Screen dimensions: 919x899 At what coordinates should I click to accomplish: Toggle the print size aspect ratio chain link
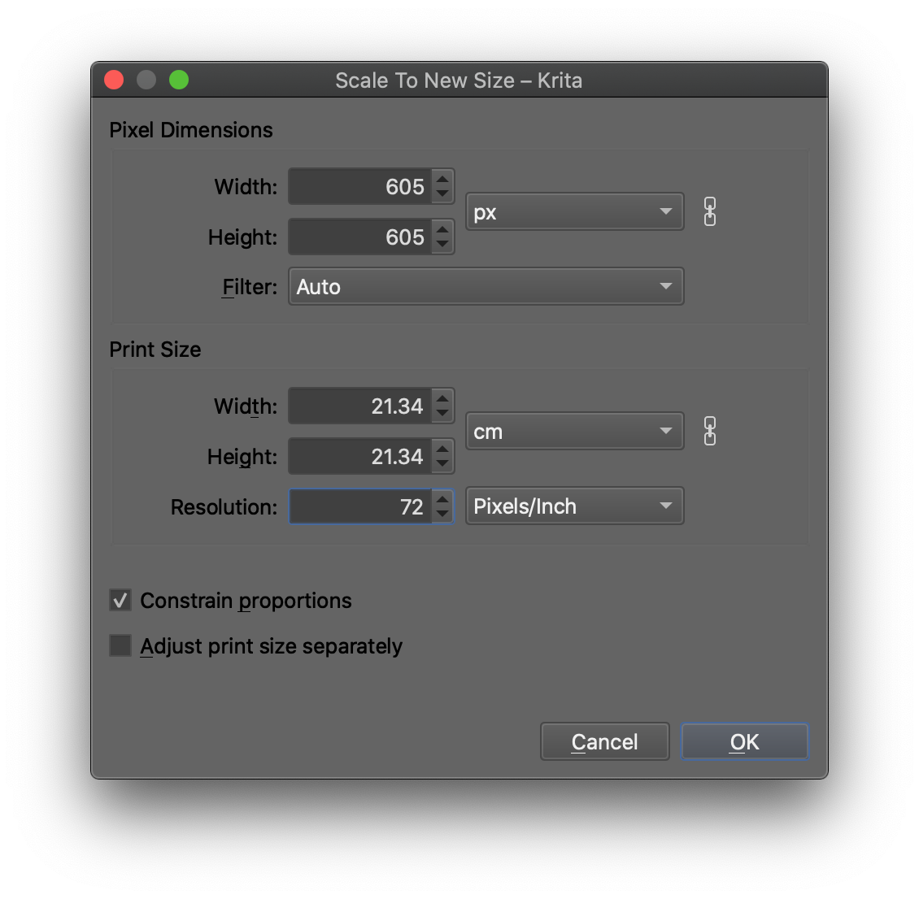tap(709, 432)
